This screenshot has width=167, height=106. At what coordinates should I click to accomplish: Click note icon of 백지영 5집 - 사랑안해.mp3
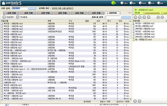coord(2,50)
